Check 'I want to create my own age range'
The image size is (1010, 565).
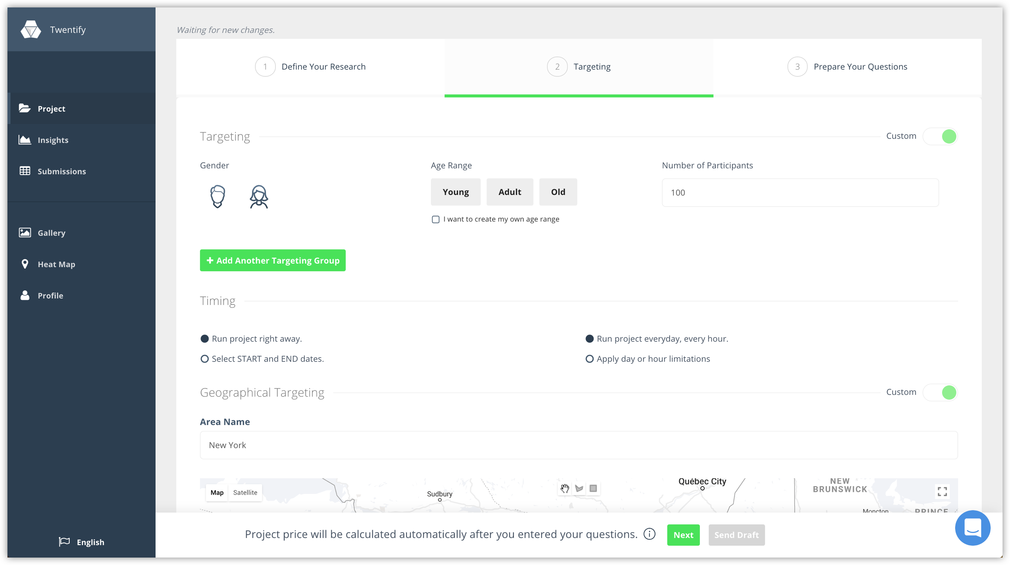[436, 219]
